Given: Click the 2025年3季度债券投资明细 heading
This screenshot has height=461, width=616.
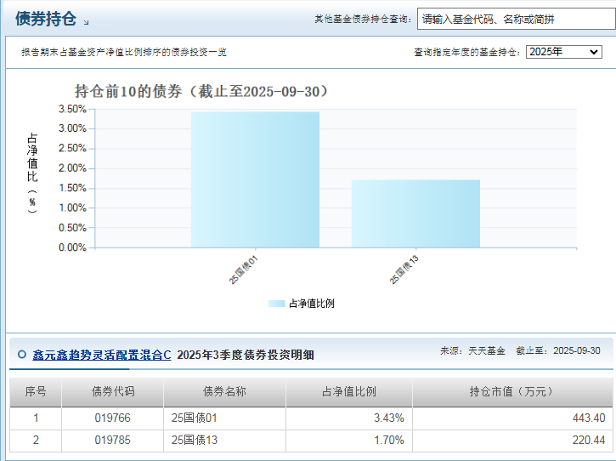Looking at the screenshot, I should point(246,355).
